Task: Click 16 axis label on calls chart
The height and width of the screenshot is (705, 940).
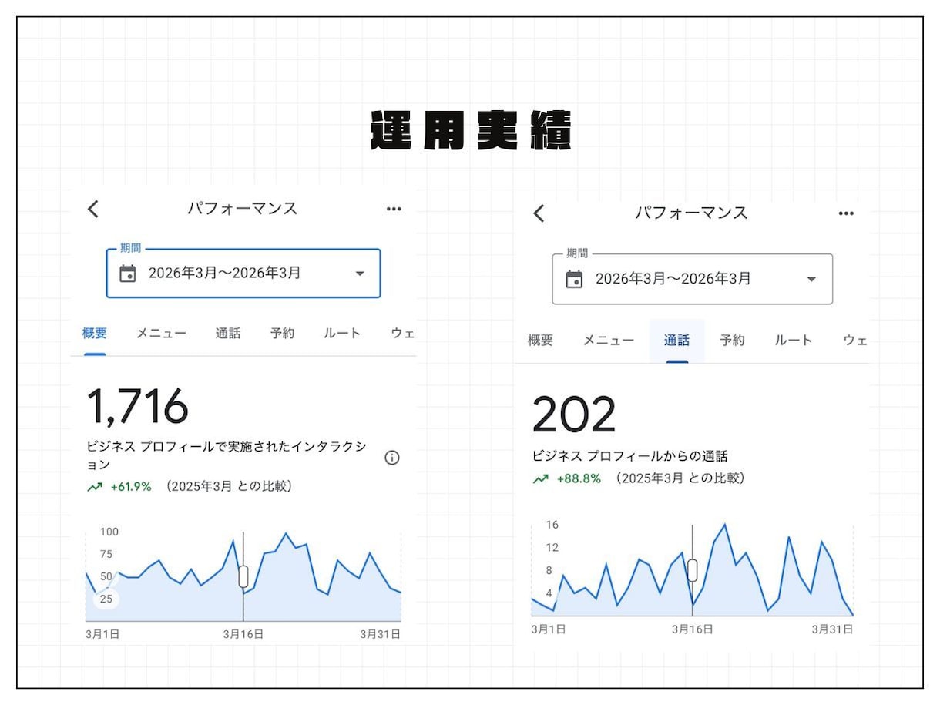Action: (x=552, y=525)
